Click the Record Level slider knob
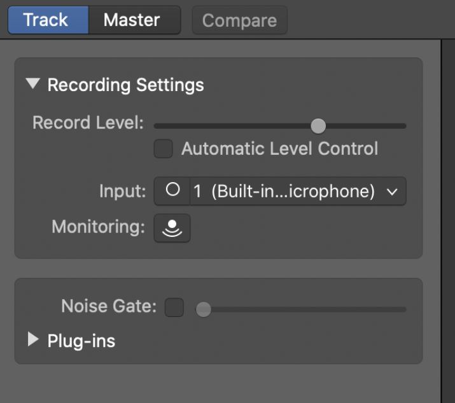The width and height of the screenshot is (455, 403). click(318, 126)
